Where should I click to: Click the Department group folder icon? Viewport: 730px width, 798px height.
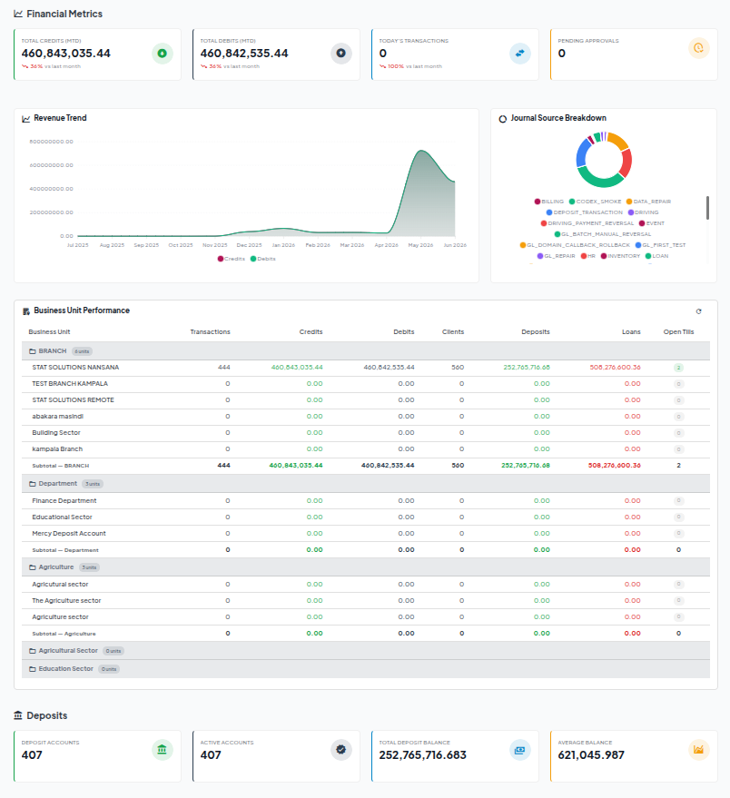(33, 484)
